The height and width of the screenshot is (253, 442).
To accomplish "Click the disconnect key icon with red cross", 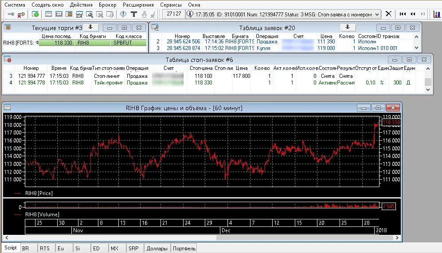I will pos(21,14).
